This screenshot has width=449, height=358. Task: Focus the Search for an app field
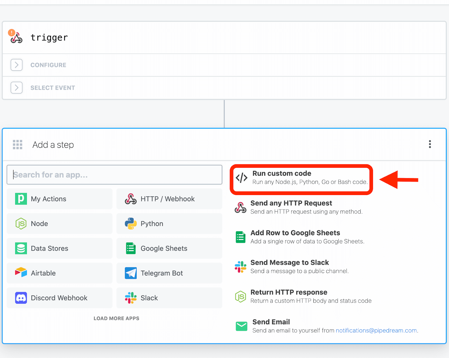pyautogui.click(x=114, y=175)
